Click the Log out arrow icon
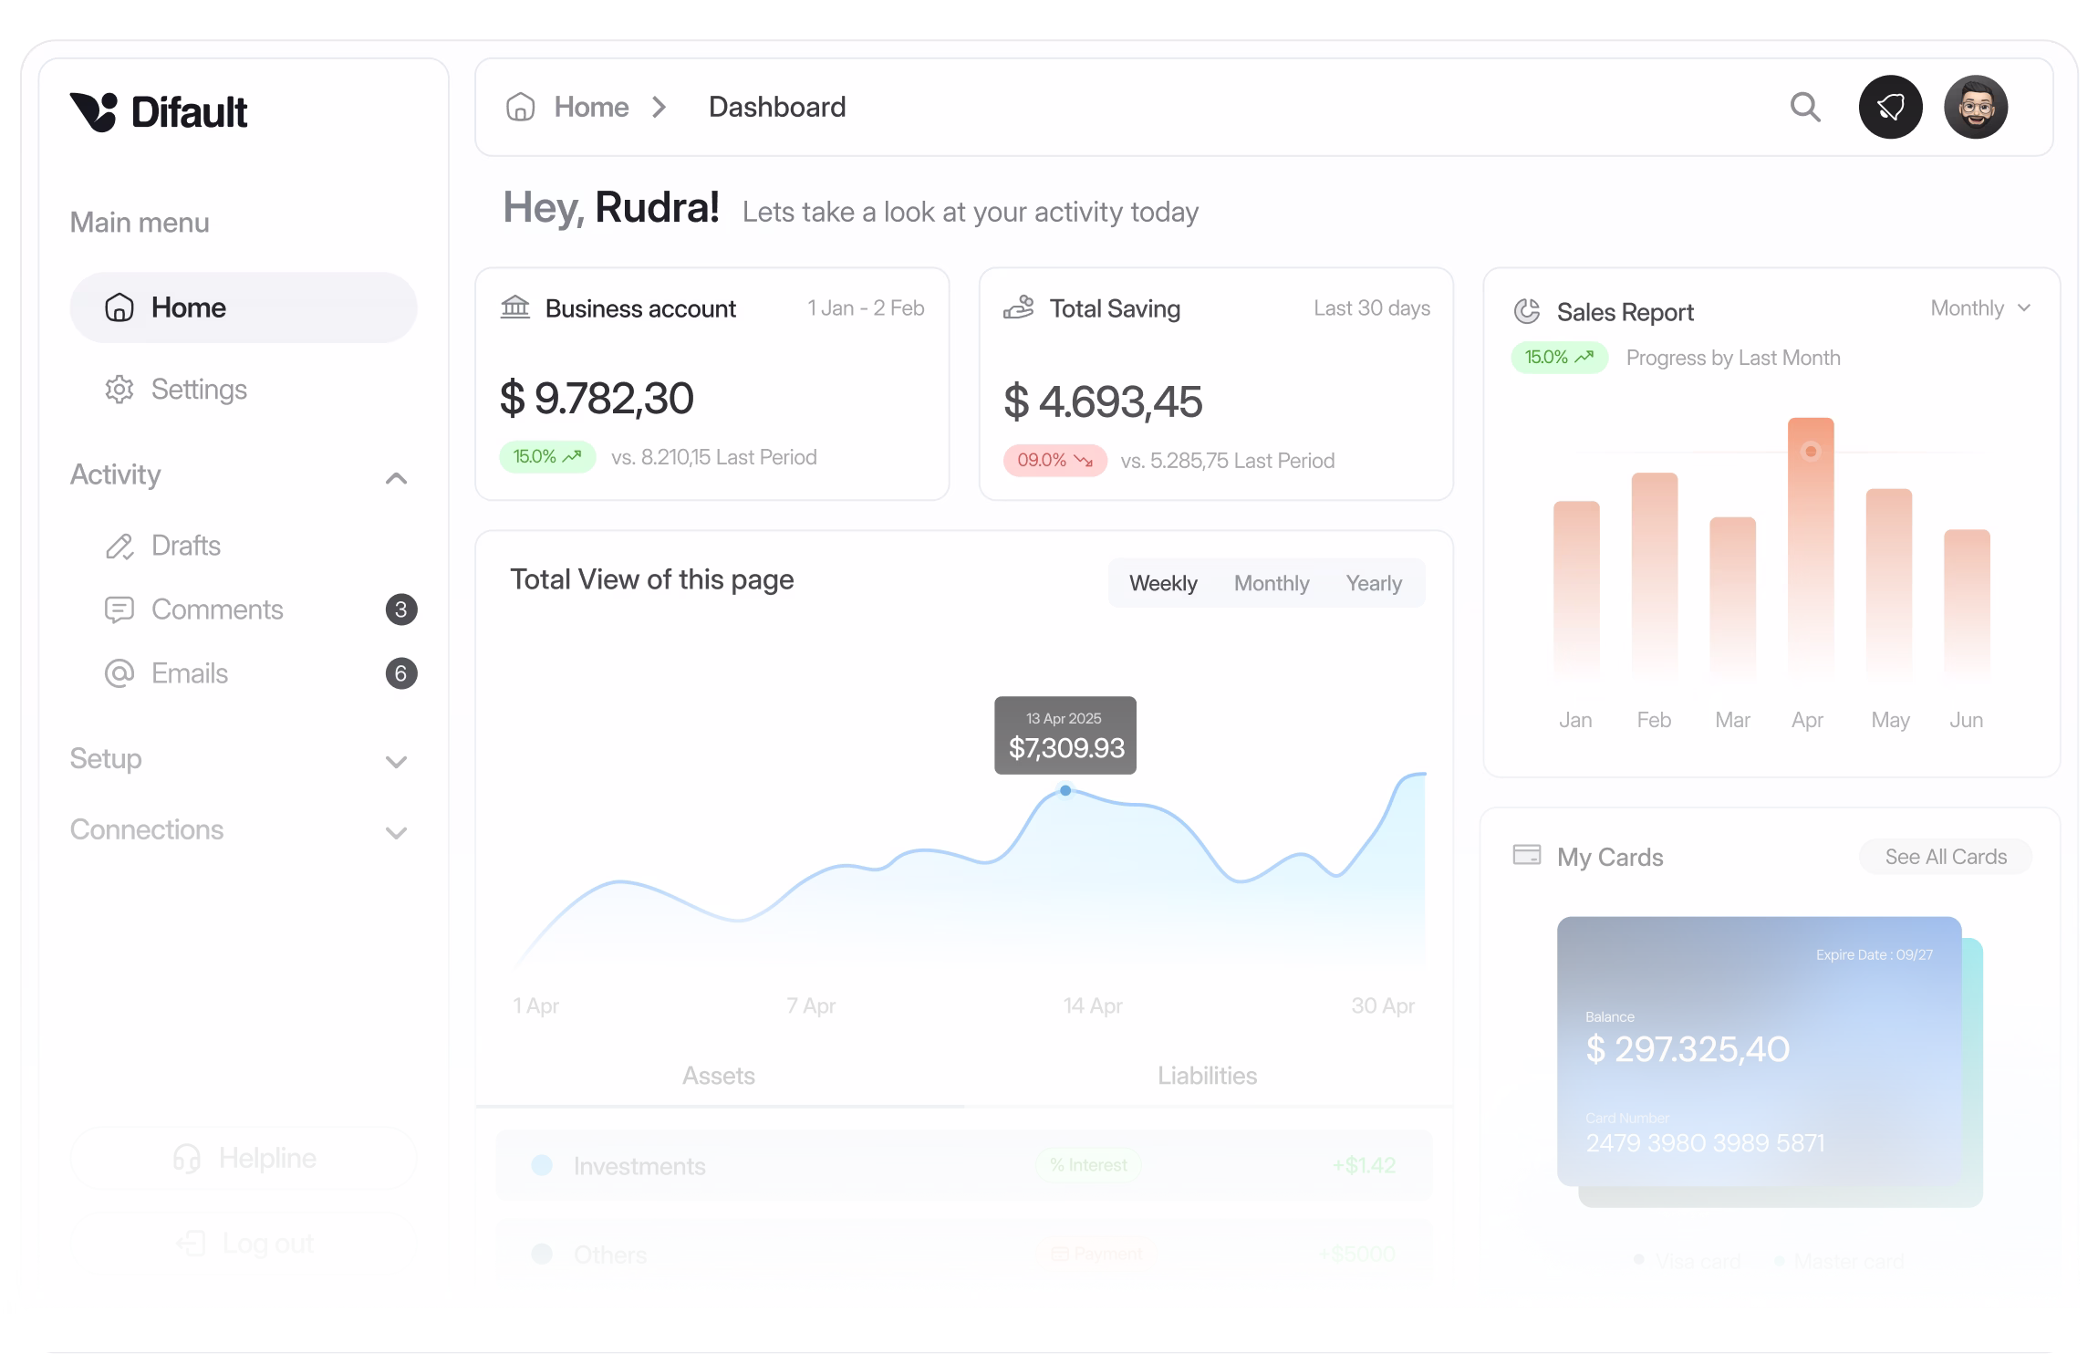2098x1354 pixels. tap(191, 1243)
